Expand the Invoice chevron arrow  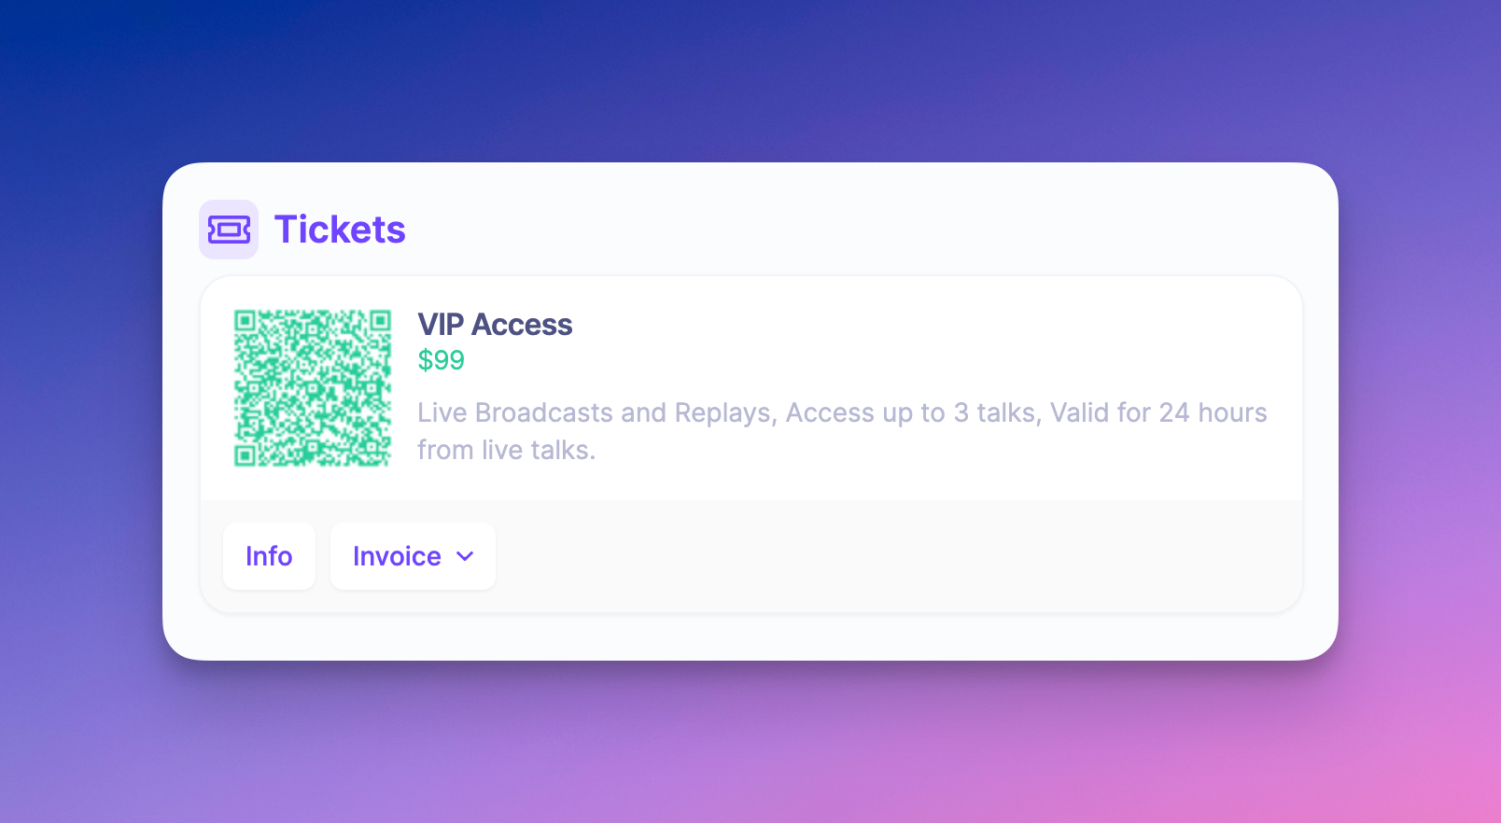465,556
